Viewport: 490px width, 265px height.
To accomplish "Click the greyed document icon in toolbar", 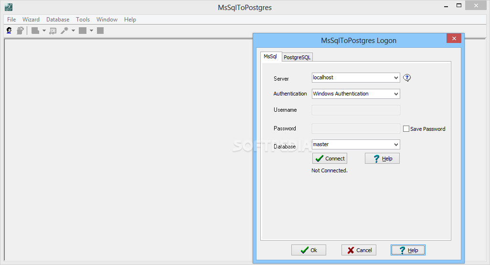I will coord(35,31).
